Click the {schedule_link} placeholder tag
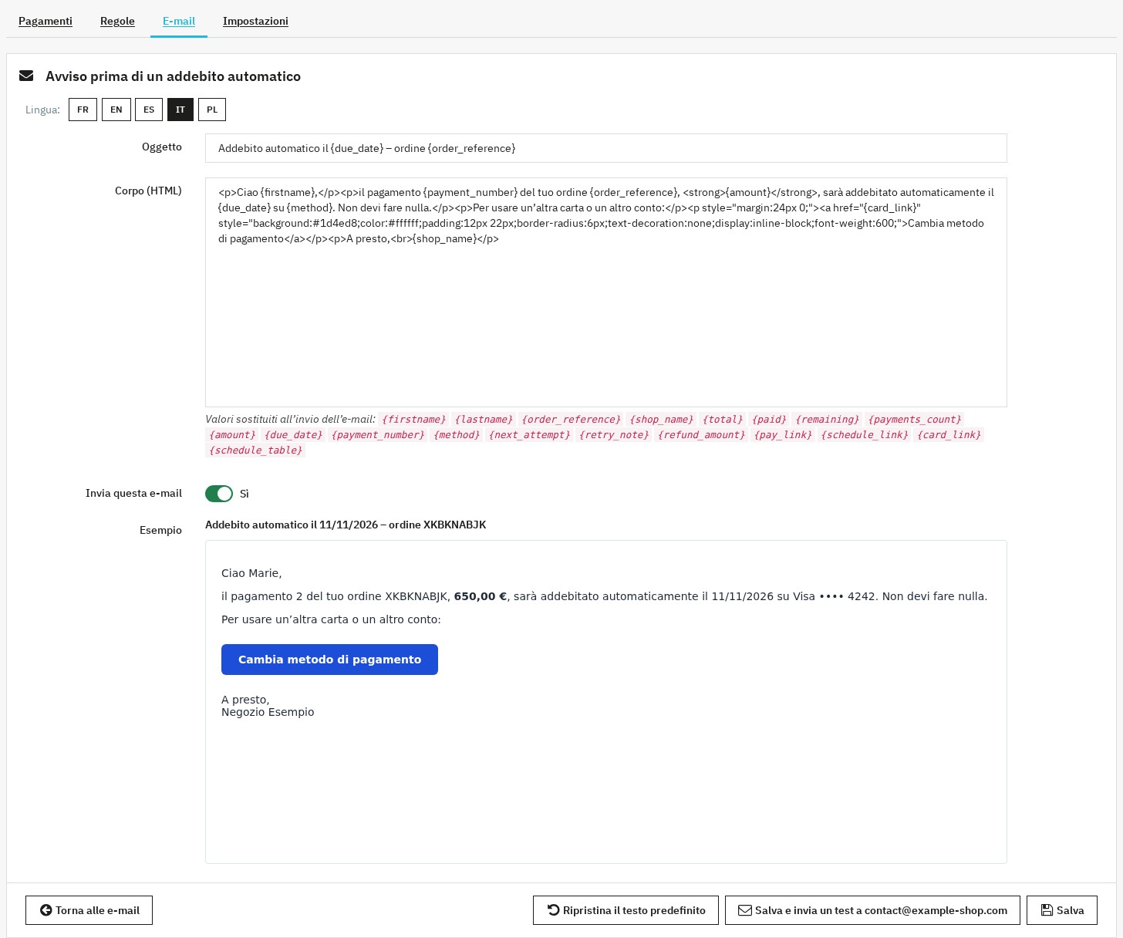 [x=865, y=435]
